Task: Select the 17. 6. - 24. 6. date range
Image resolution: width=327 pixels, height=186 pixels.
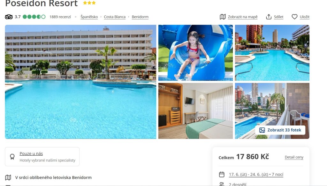Action: (x=256, y=174)
